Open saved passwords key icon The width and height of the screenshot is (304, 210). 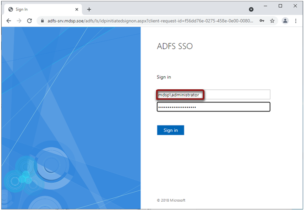coord(262,21)
